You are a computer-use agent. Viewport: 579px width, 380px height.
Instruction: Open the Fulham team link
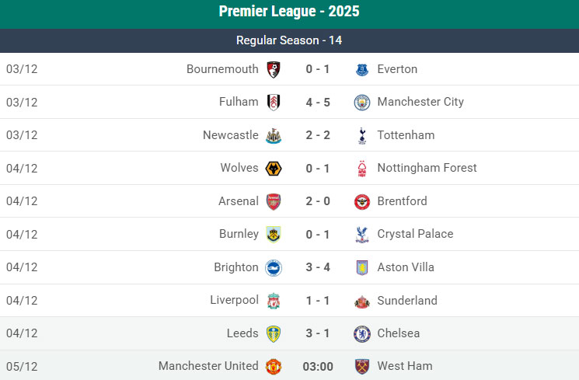[239, 102]
